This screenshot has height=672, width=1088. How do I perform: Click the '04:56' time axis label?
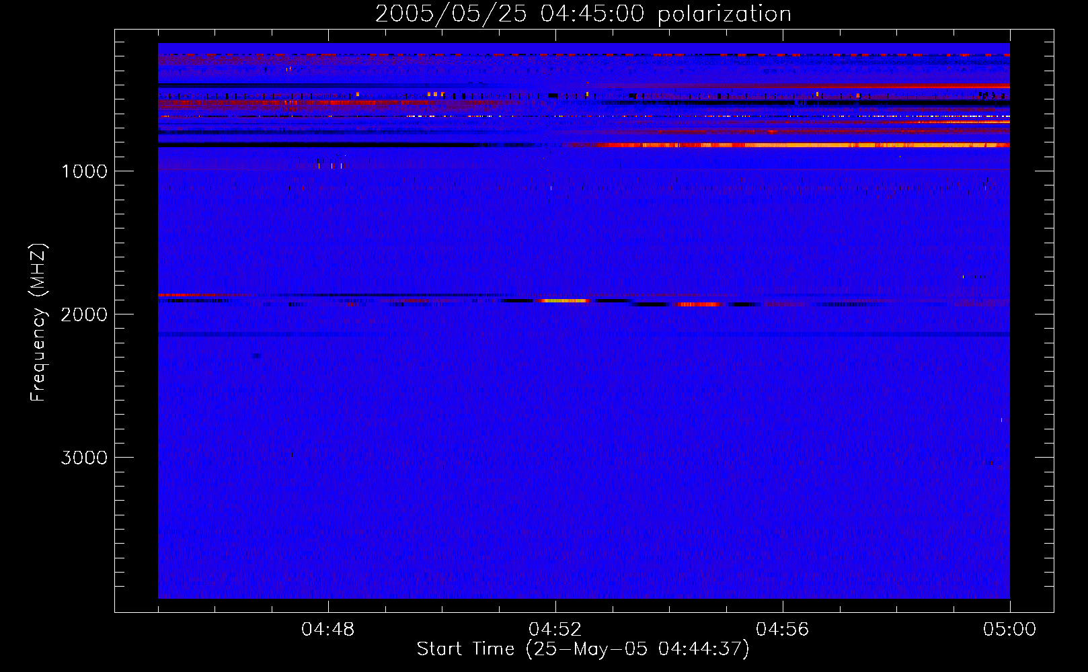coord(783,630)
